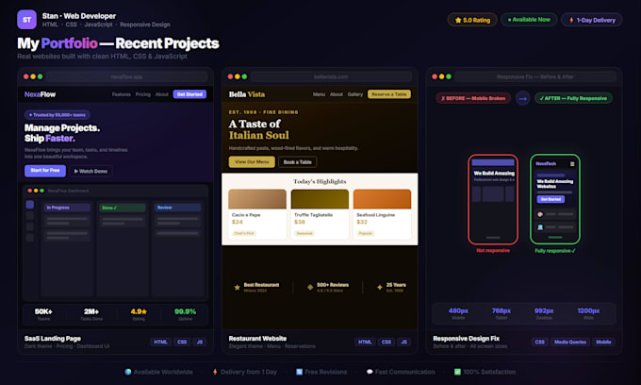Click the nexaflow.app address bar
The image size is (641, 385).
click(x=126, y=77)
